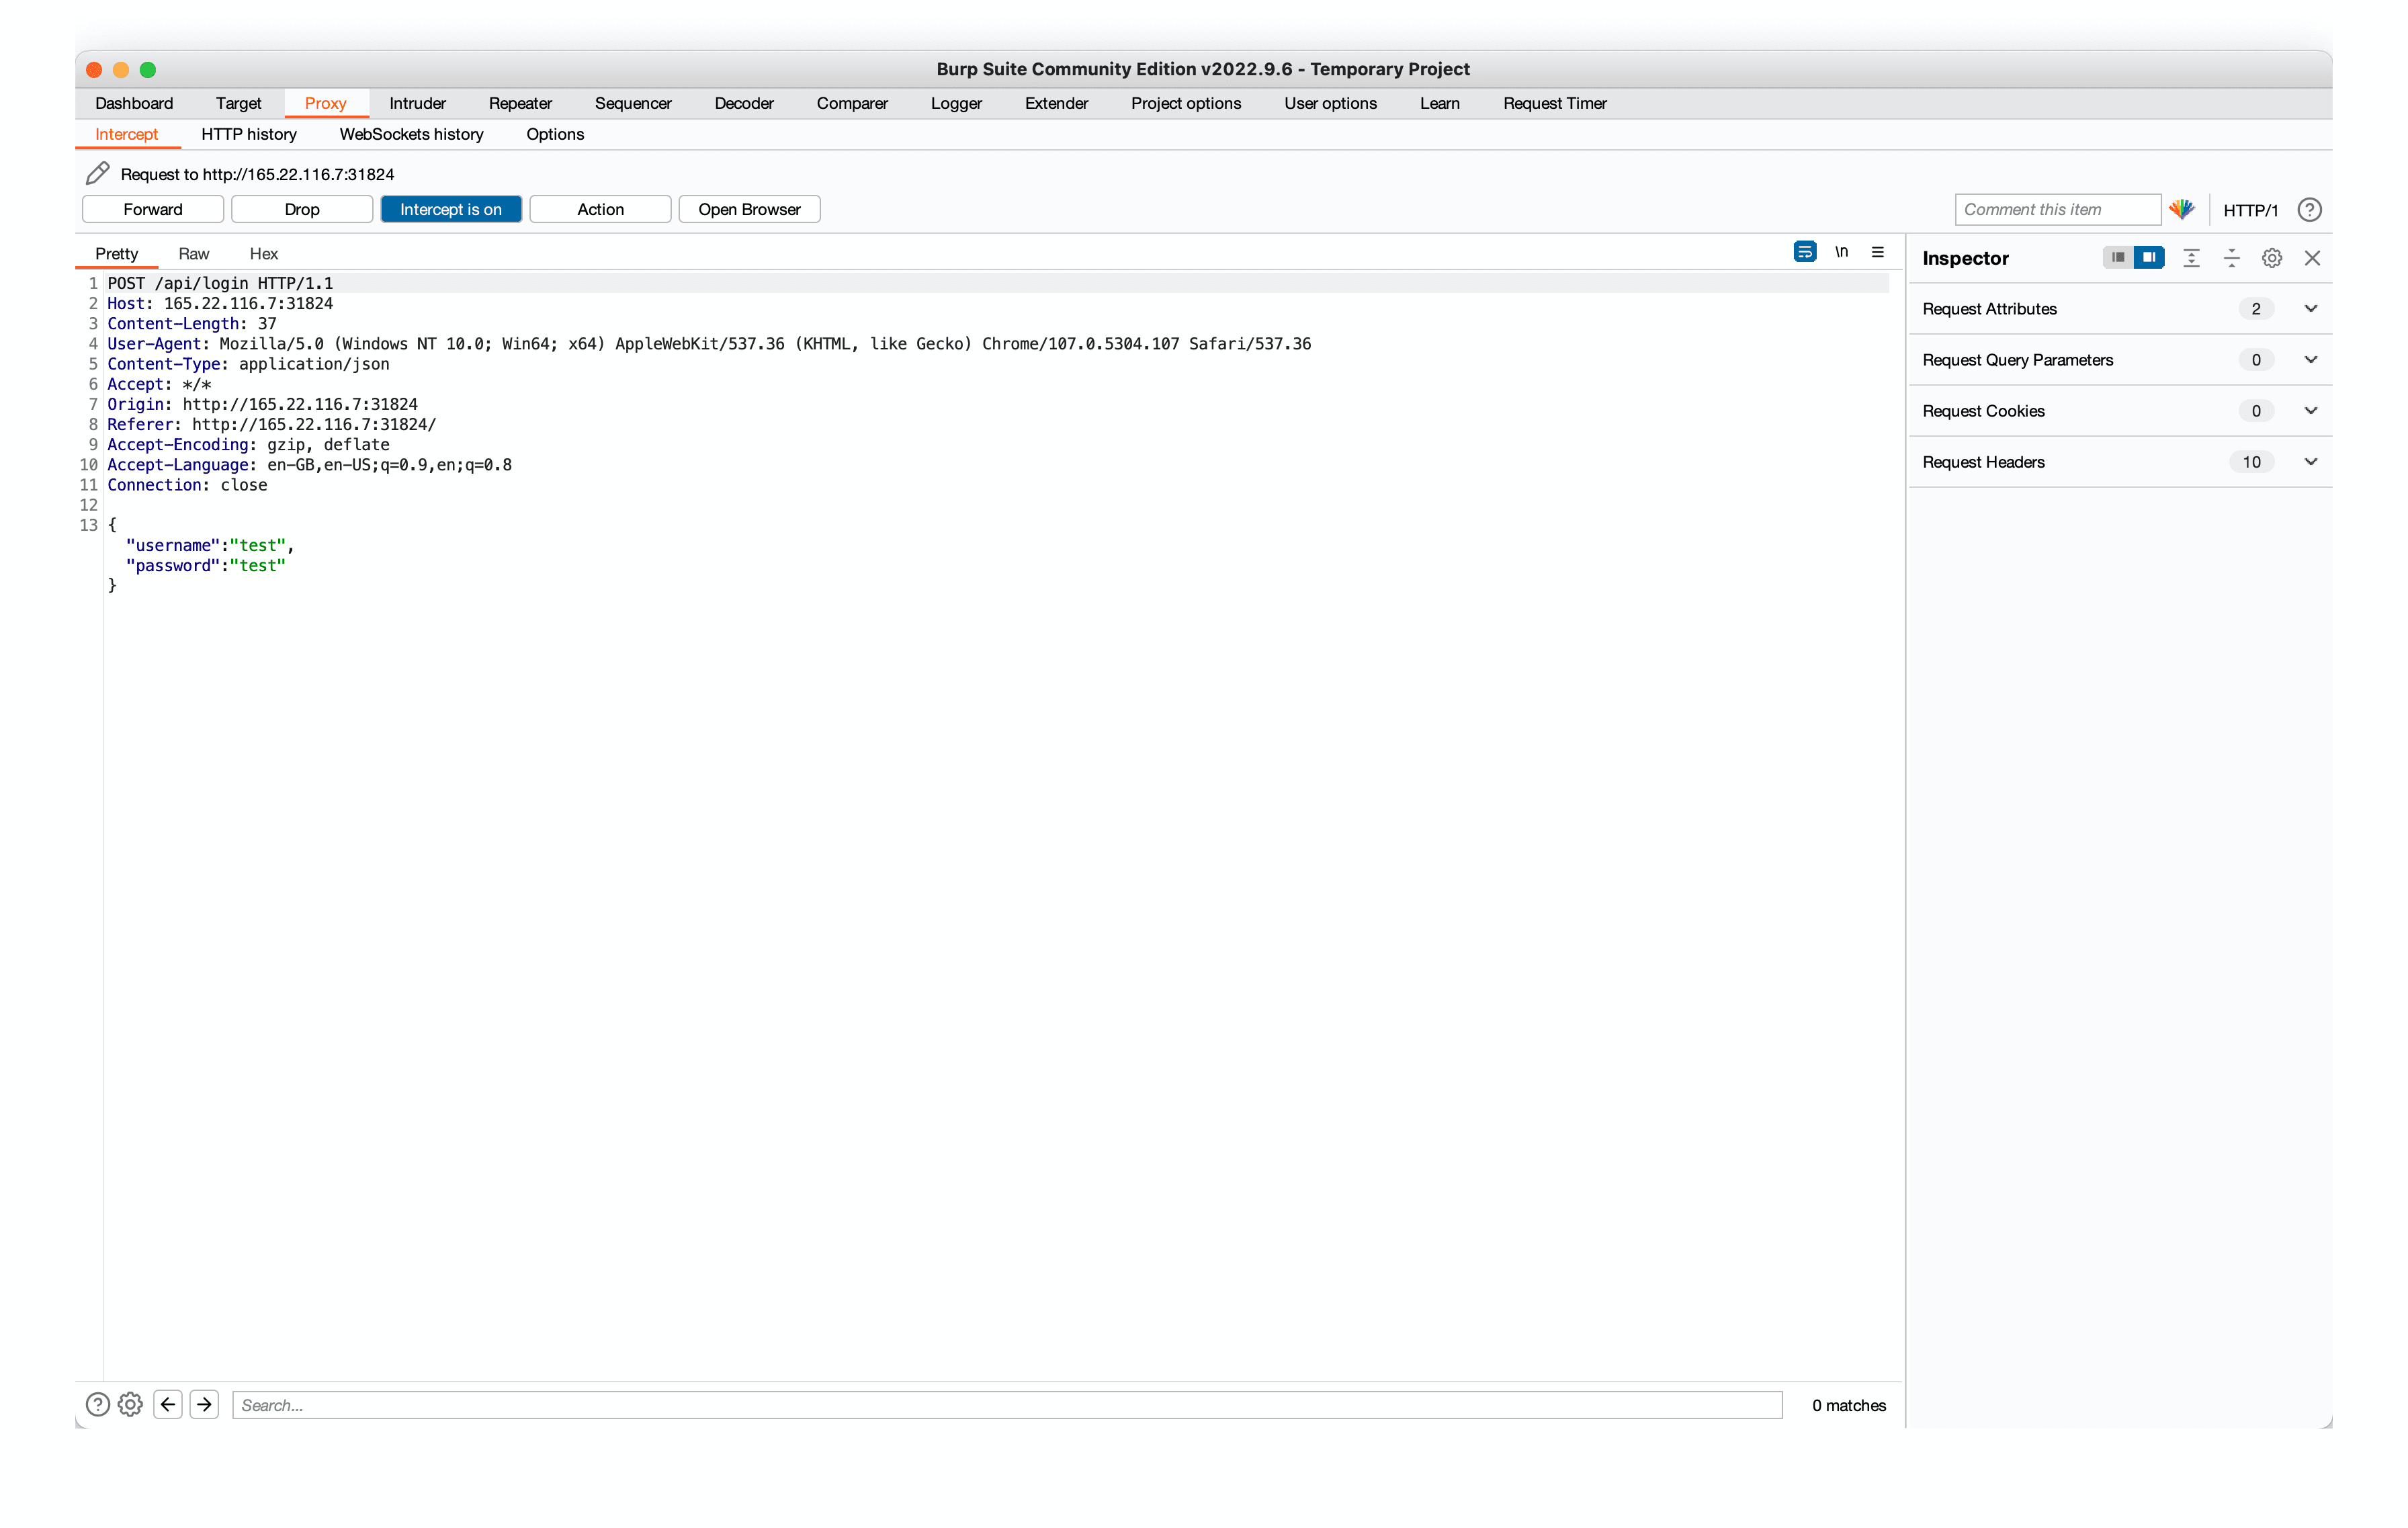This screenshot has width=2408, height=1528.
Task: Click the Comment this item field
Action: point(2057,209)
